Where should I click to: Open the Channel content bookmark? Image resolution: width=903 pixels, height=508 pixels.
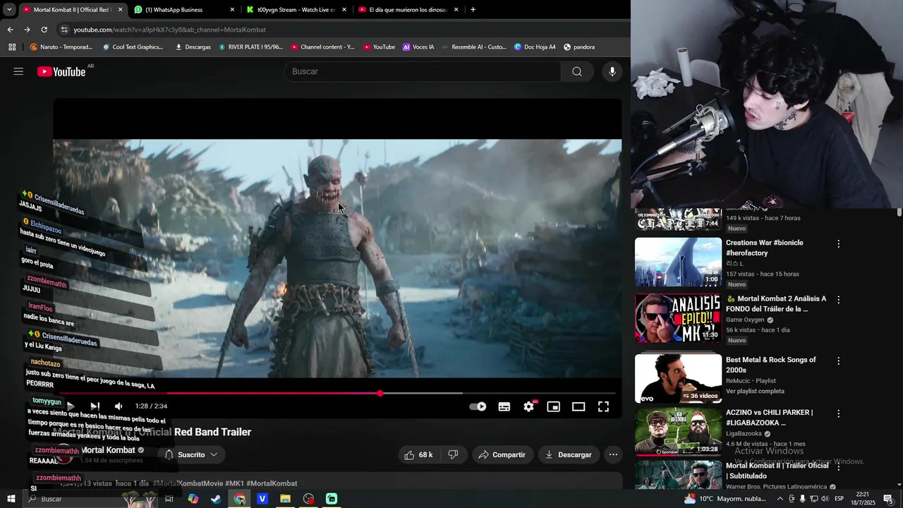tap(322, 47)
